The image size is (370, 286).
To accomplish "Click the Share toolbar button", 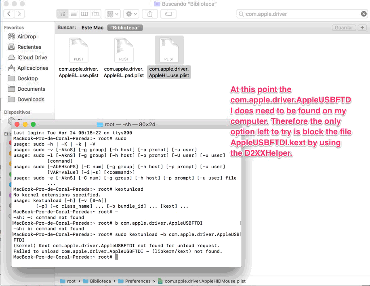I will pyautogui.click(x=150, y=14).
